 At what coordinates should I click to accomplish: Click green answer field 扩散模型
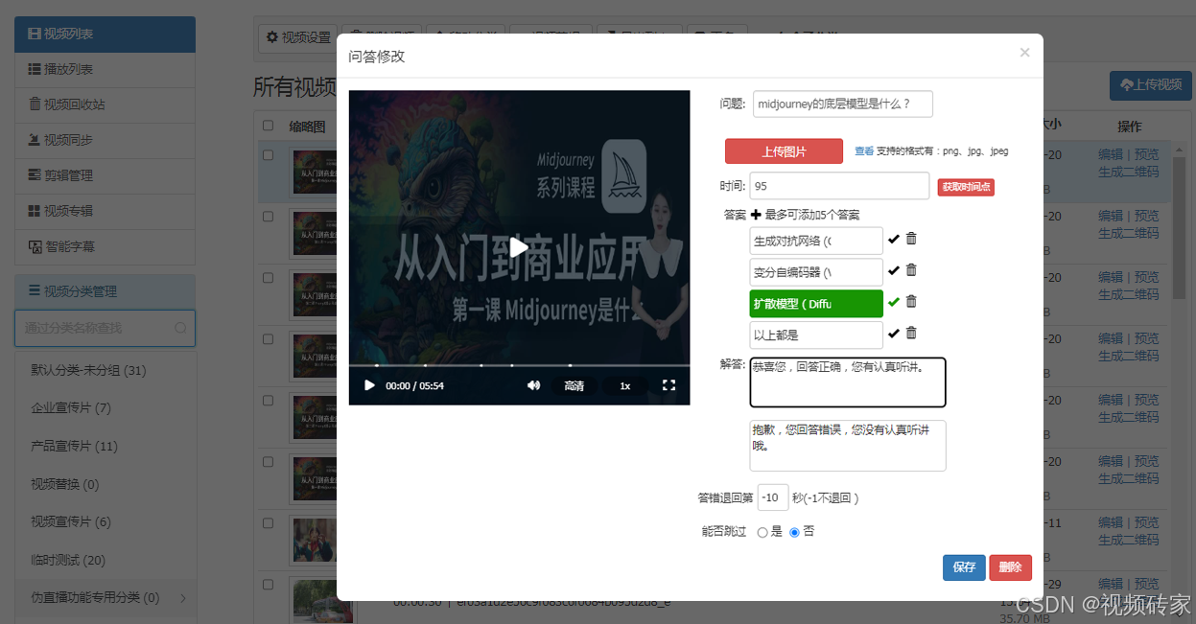click(x=816, y=304)
